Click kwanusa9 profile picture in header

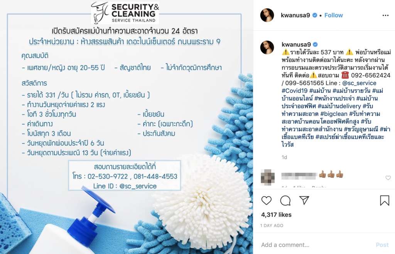267,15
